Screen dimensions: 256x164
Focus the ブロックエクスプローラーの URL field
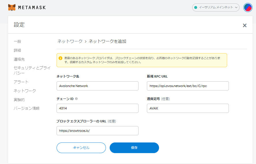[98, 131]
